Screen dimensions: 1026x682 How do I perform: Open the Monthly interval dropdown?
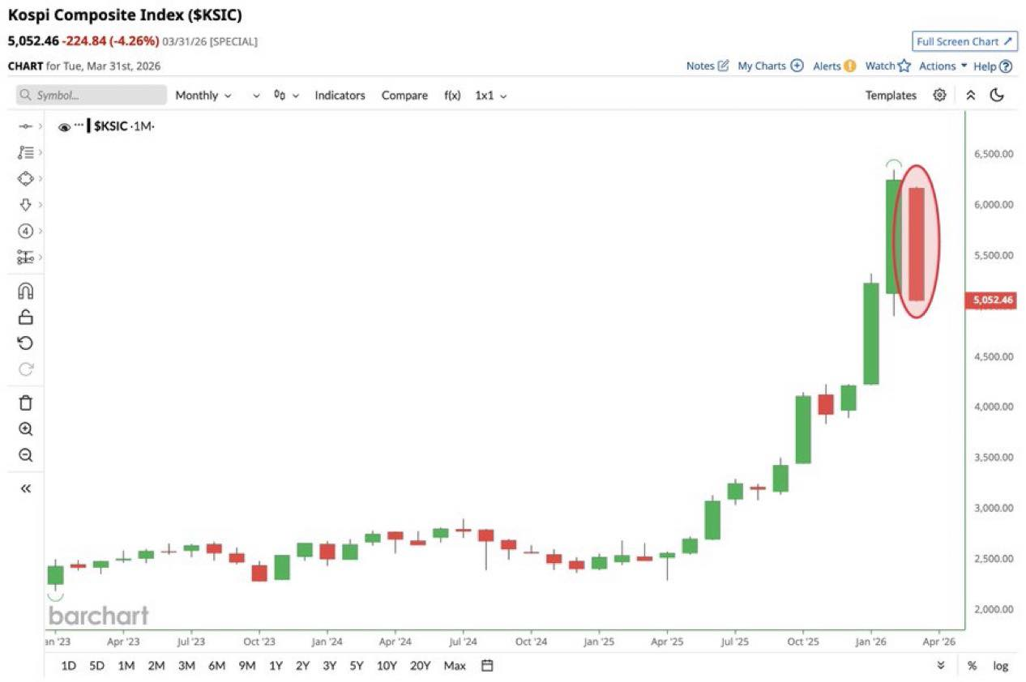point(203,95)
